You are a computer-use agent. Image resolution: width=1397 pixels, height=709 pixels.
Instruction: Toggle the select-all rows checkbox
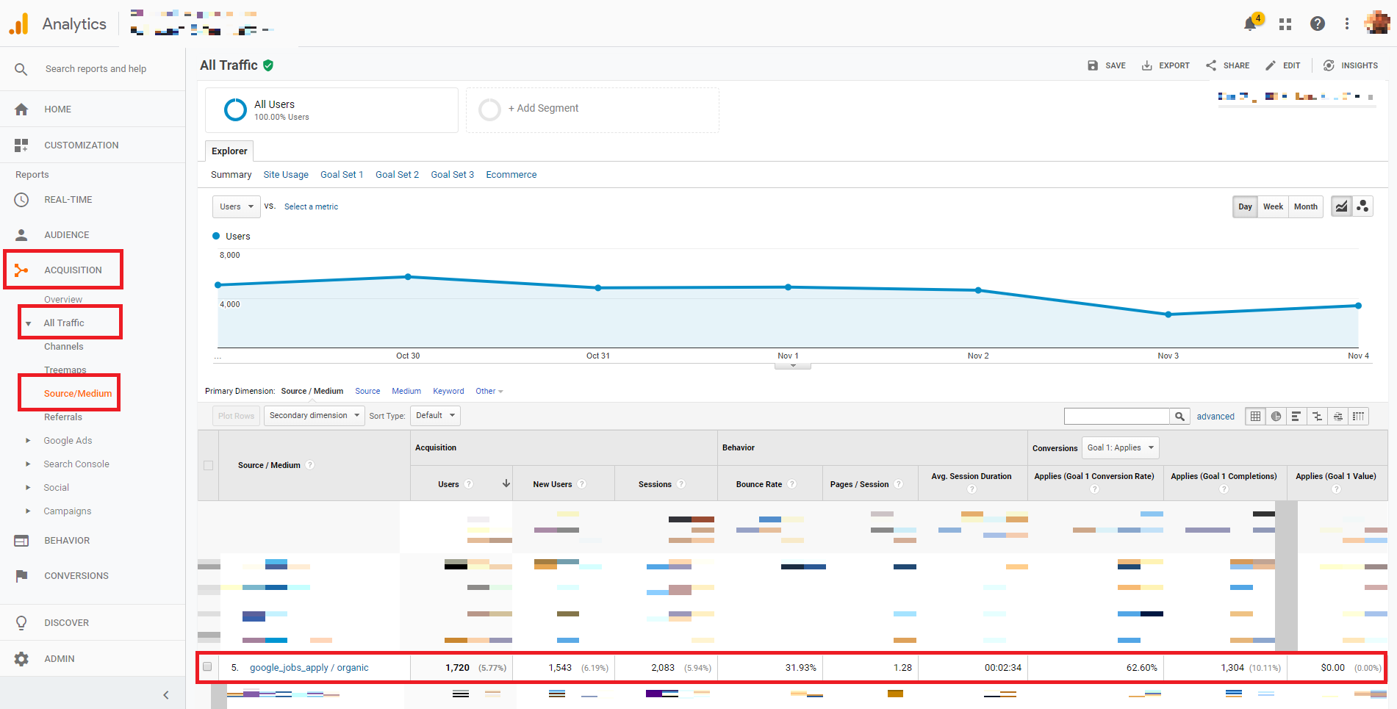209,465
